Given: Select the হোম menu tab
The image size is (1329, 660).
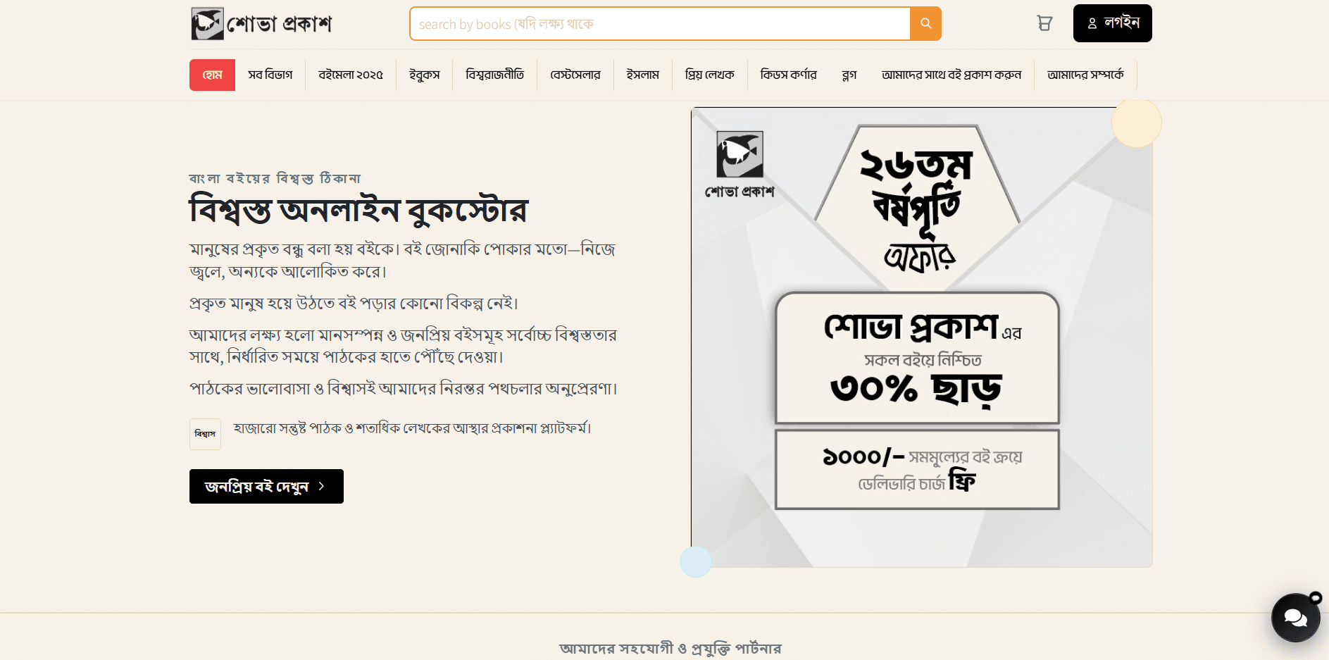Looking at the screenshot, I should [212, 75].
